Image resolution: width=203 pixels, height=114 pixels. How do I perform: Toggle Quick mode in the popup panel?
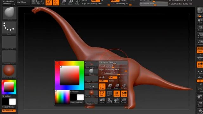click(117, 94)
